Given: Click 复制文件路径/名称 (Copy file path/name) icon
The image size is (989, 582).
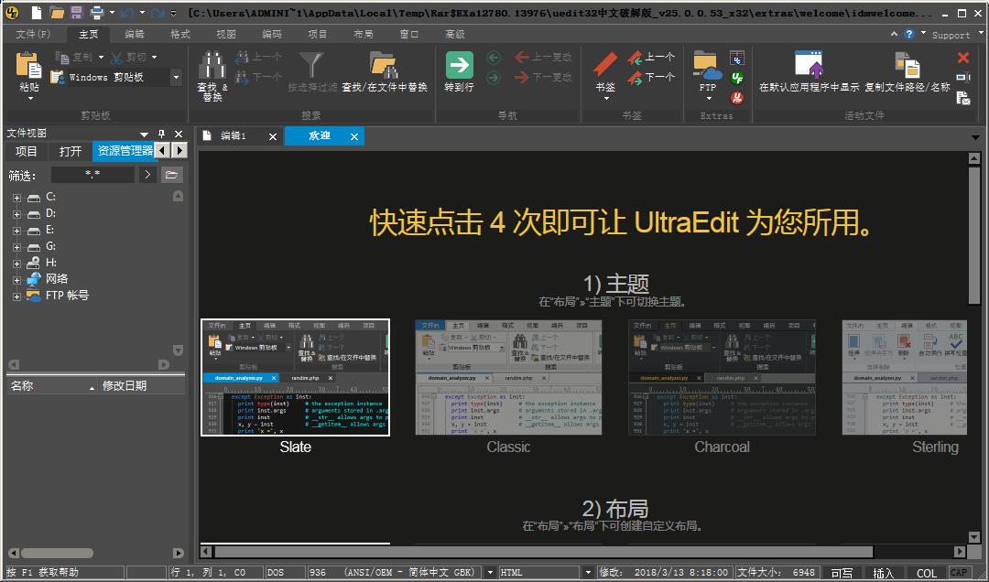Looking at the screenshot, I should [x=907, y=65].
